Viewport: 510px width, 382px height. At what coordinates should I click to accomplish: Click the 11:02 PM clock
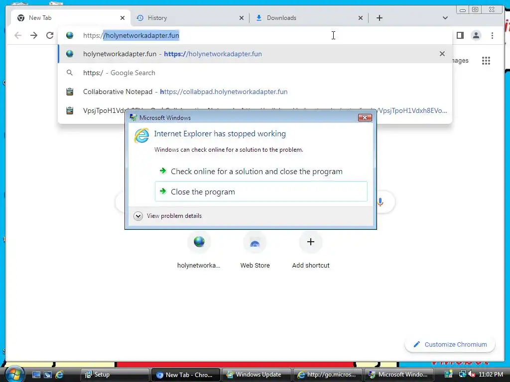pos(491,374)
